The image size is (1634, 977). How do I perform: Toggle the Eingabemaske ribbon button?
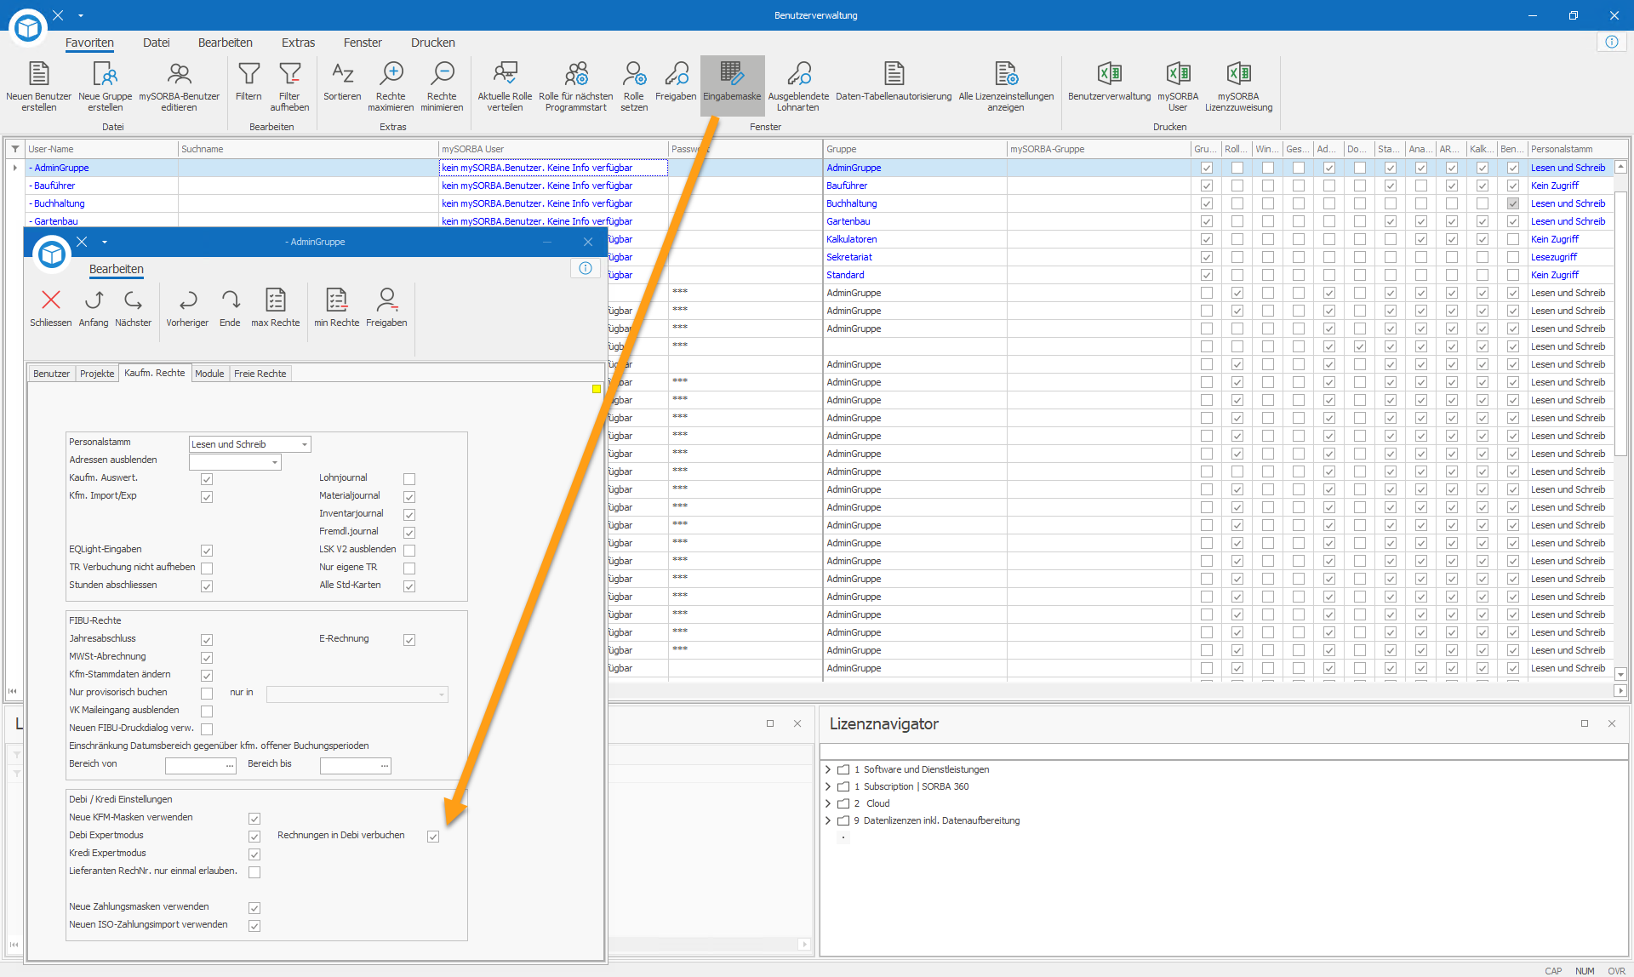click(x=732, y=86)
